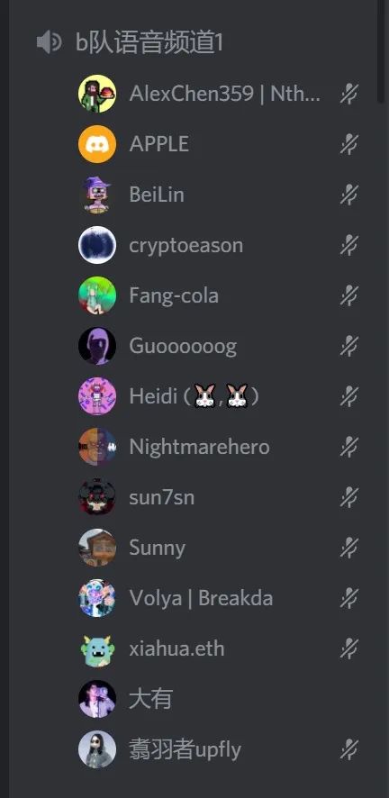Click the muted microphone icon next to AlexChen359
The width and height of the screenshot is (389, 798).
pos(349,94)
